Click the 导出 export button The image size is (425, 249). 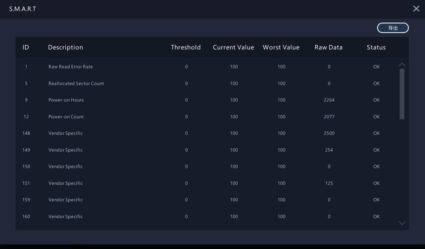[393, 28]
